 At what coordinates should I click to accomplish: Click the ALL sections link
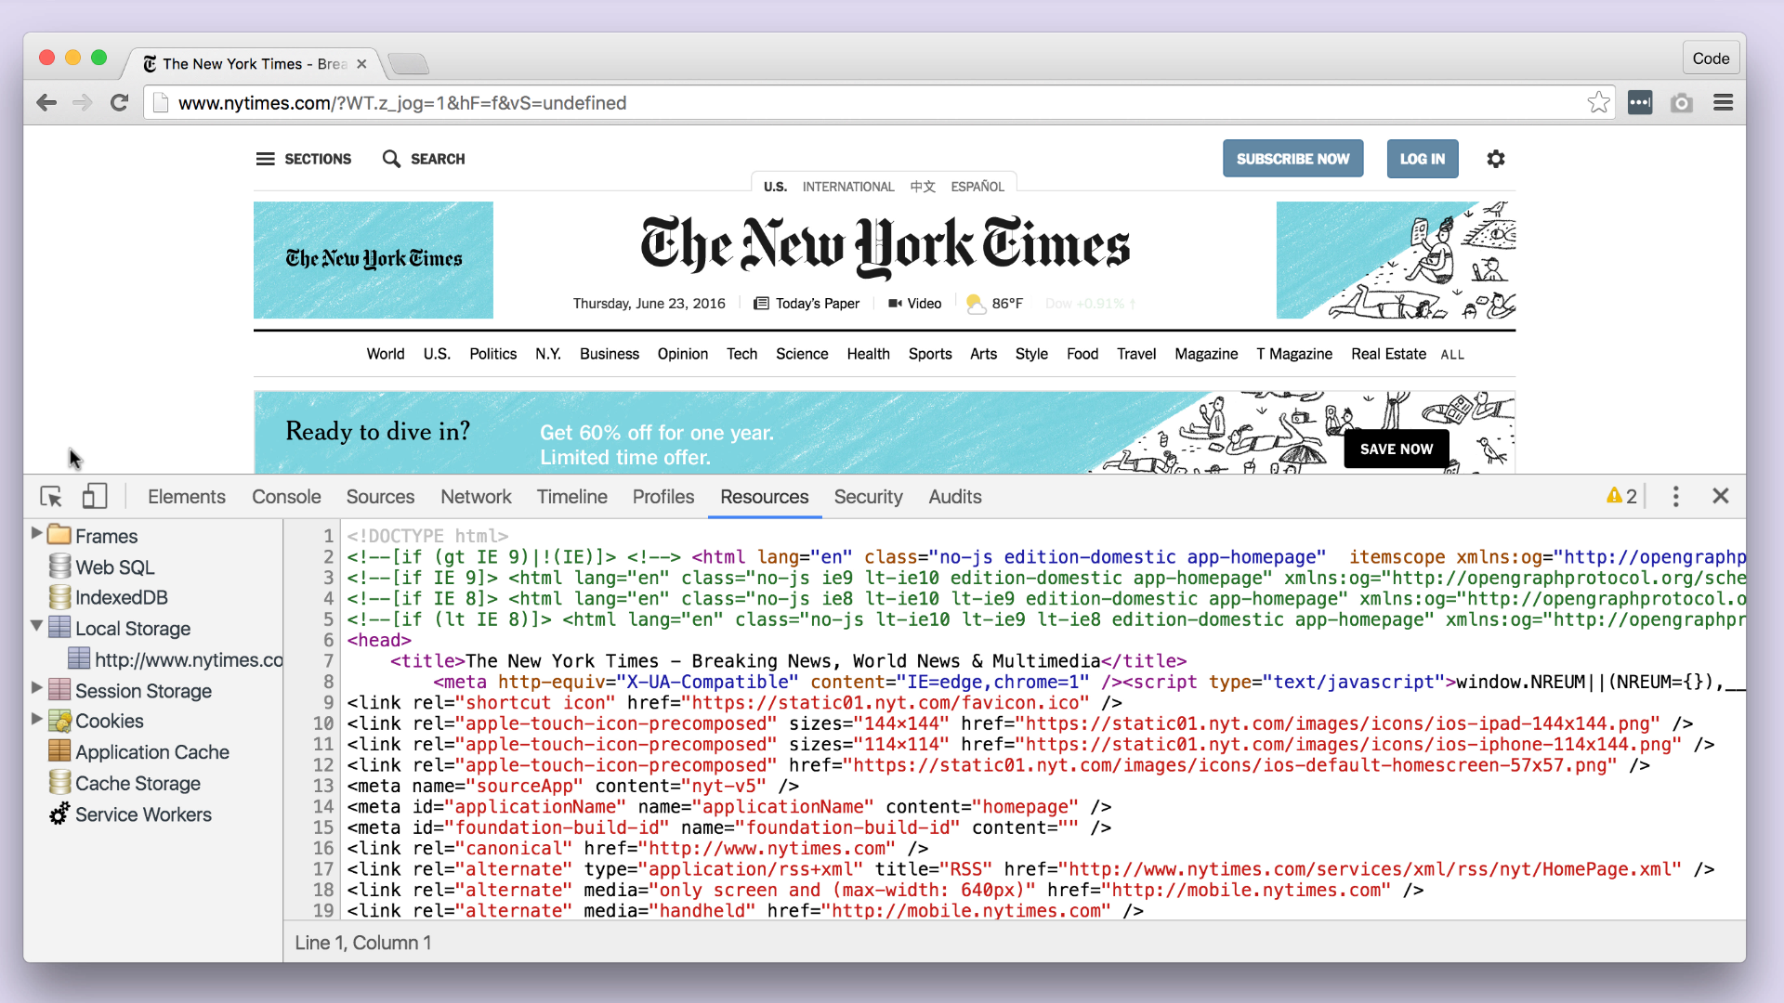(x=1452, y=355)
